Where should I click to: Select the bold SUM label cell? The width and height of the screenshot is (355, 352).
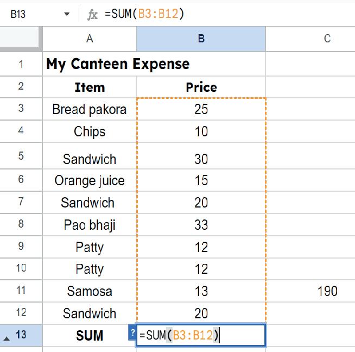pos(89,336)
